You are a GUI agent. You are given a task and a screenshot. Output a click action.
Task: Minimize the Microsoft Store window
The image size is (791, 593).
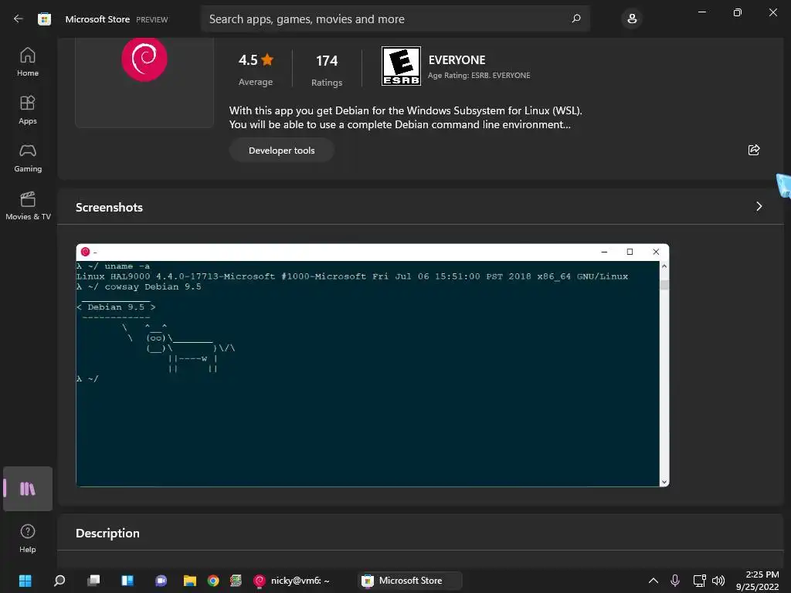pyautogui.click(x=701, y=12)
